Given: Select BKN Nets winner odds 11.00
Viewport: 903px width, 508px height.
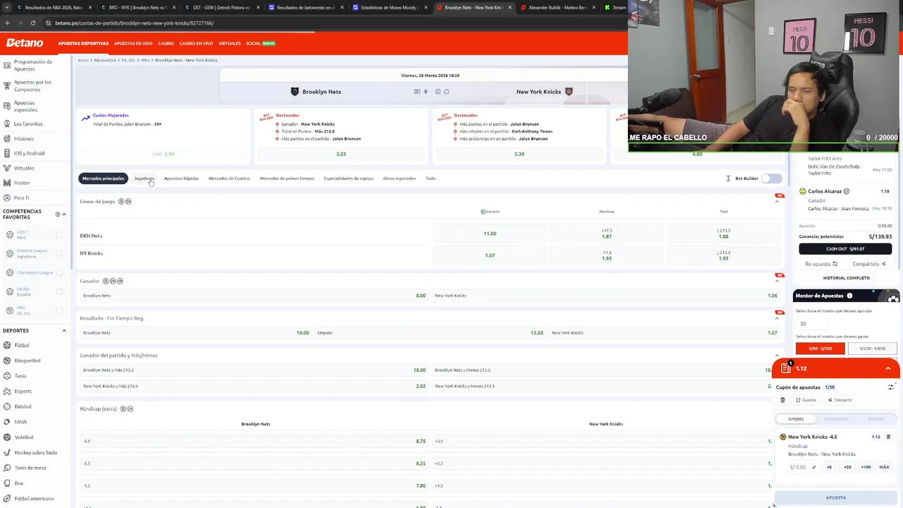Looking at the screenshot, I should 490,234.
